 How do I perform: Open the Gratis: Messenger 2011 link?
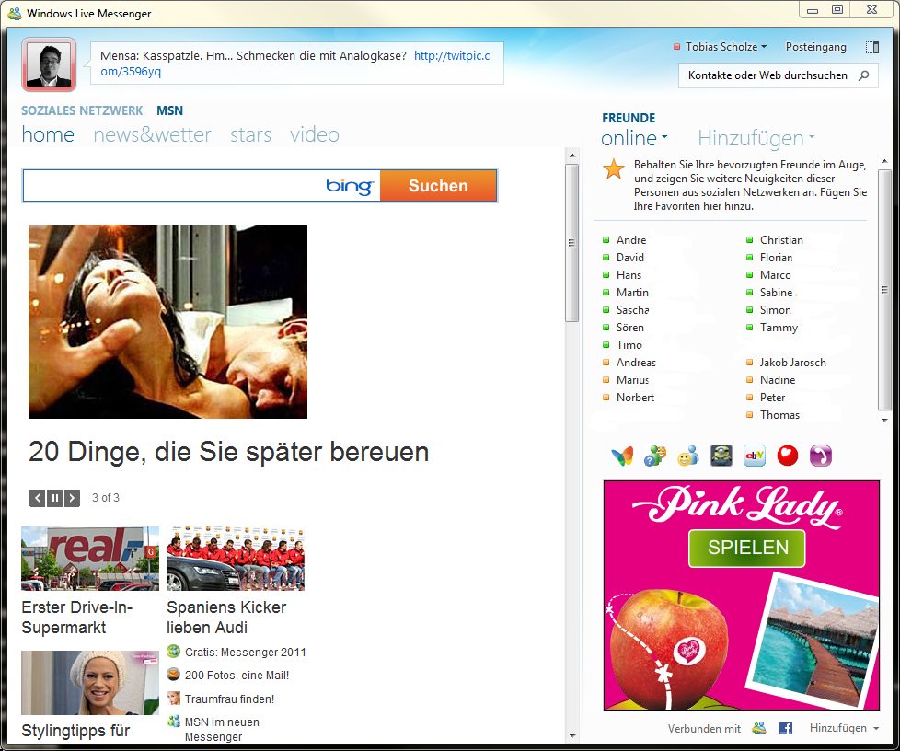(245, 653)
